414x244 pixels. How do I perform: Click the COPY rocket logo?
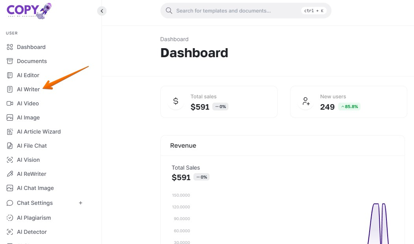tap(29, 11)
